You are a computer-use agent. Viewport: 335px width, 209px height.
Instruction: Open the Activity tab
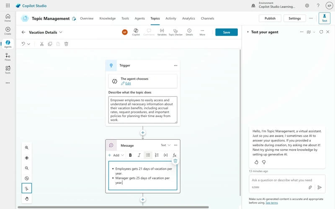pos(171,18)
